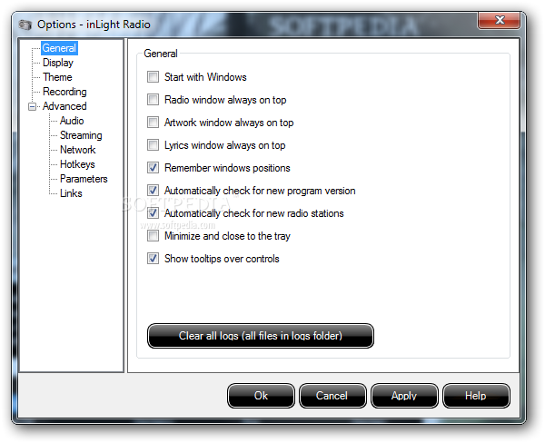Open Audio under Advanced
545x443 pixels.
[x=72, y=121]
